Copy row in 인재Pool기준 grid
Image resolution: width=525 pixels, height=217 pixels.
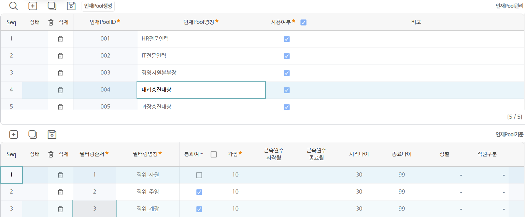[x=33, y=134]
